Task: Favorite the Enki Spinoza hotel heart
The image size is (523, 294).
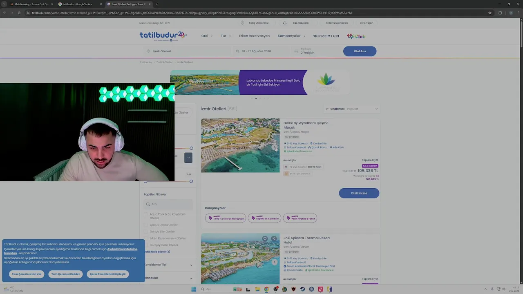Action: [x=265, y=238]
